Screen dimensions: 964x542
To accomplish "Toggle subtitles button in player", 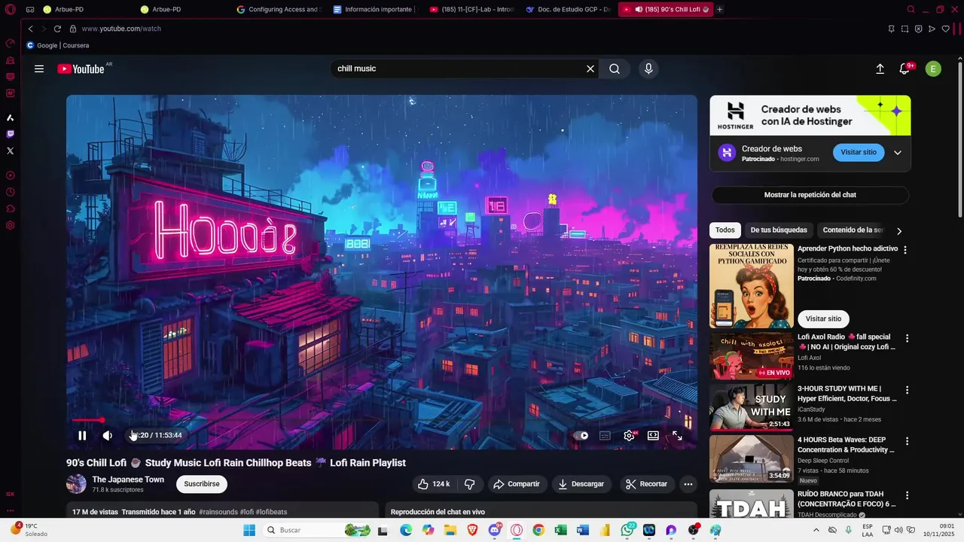I will tap(605, 435).
